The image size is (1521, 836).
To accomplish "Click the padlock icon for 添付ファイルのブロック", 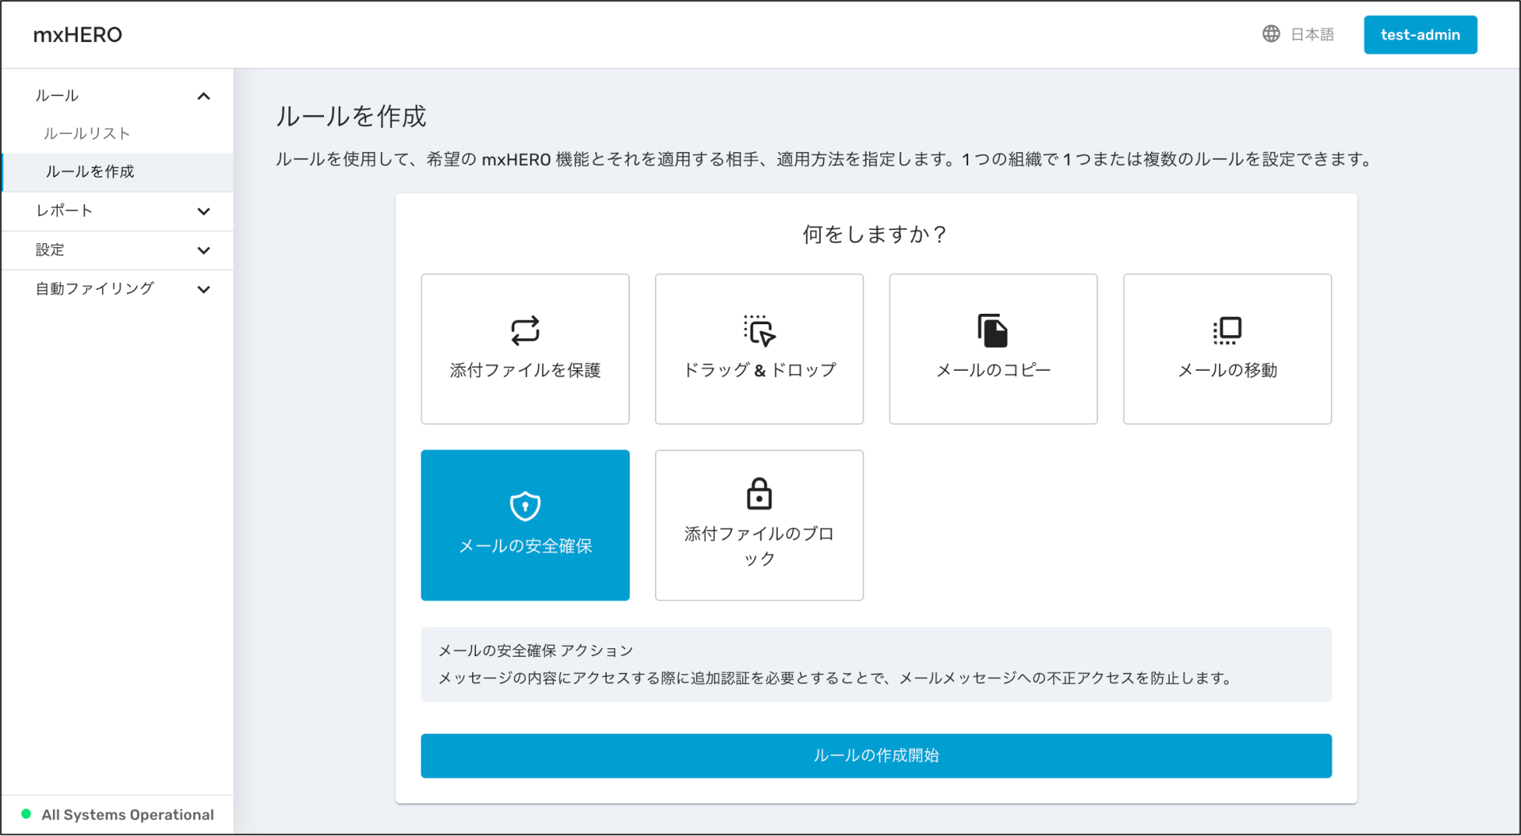I will coord(758,493).
